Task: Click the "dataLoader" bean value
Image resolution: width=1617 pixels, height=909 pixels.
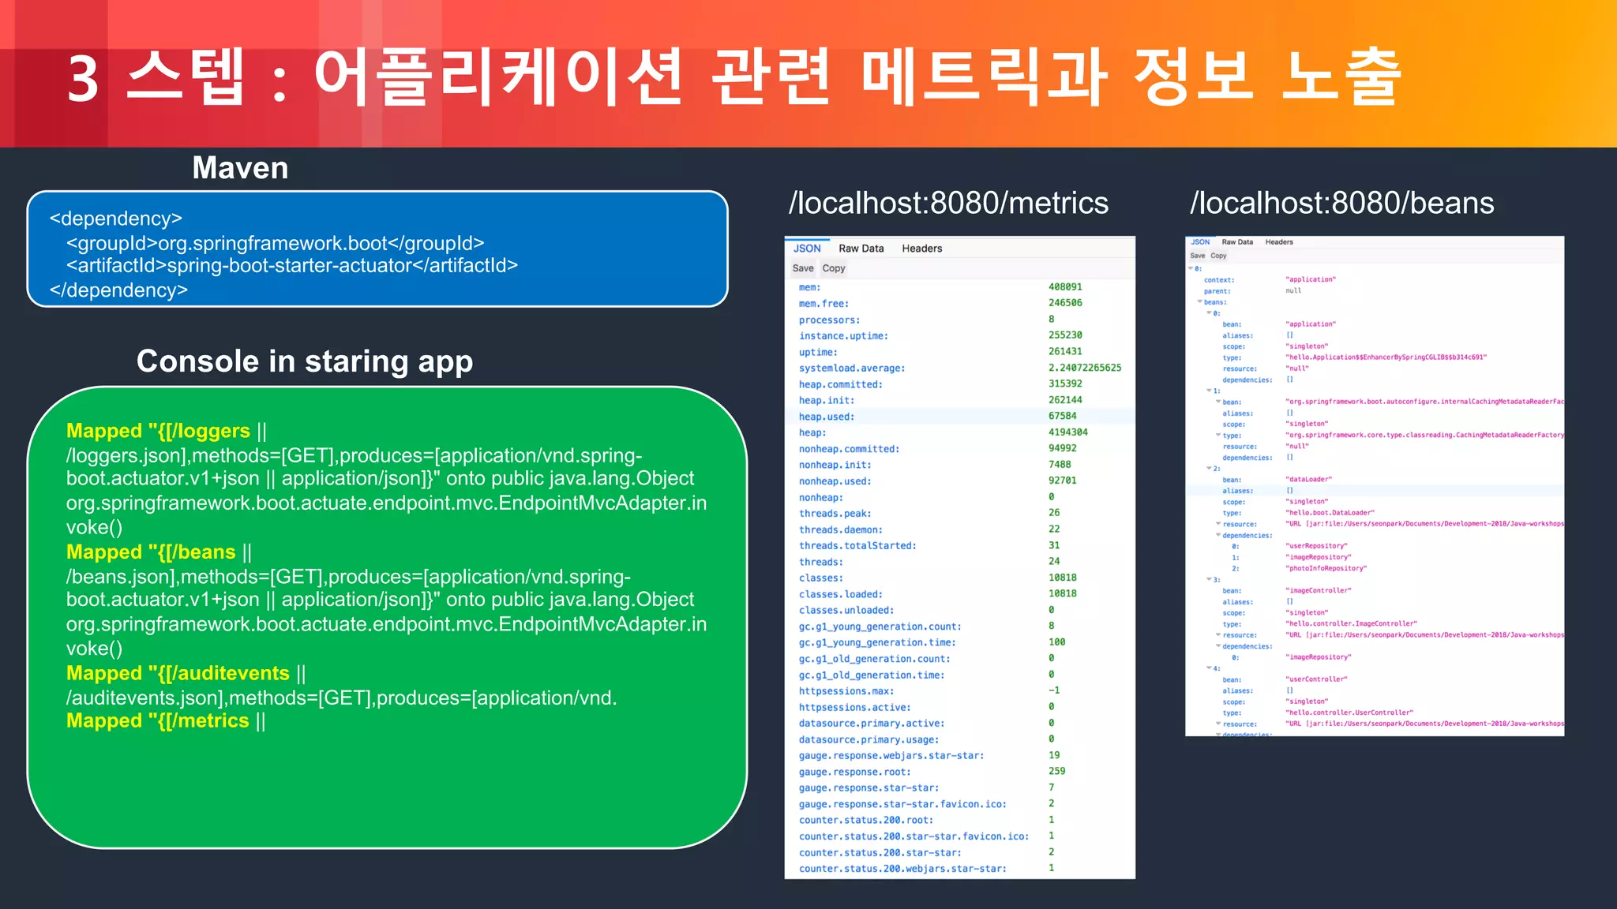Action: click(x=1308, y=480)
